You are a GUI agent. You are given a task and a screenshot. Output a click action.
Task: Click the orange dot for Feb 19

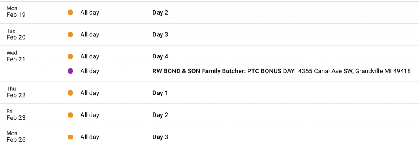pyautogui.click(x=70, y=13)
